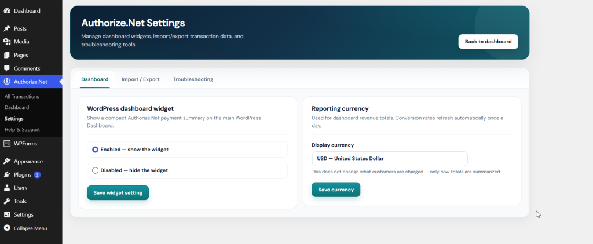The image size is (593, 244).
Task: Click the Collapse Menu arrow icon
Action: tap(7, 228)
